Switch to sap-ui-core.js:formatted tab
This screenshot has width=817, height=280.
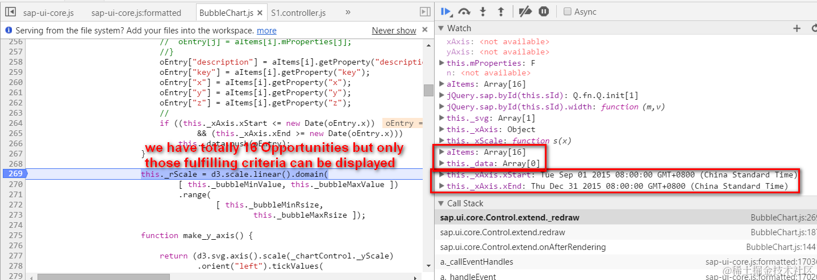pos(136,12)
